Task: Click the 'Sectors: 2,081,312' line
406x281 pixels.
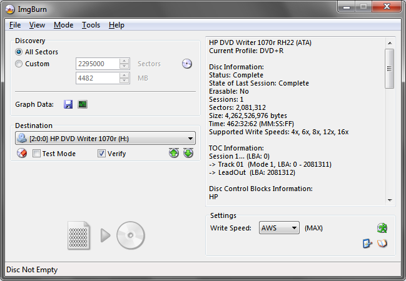Action: pyautogui.click(x=237, y=107)
